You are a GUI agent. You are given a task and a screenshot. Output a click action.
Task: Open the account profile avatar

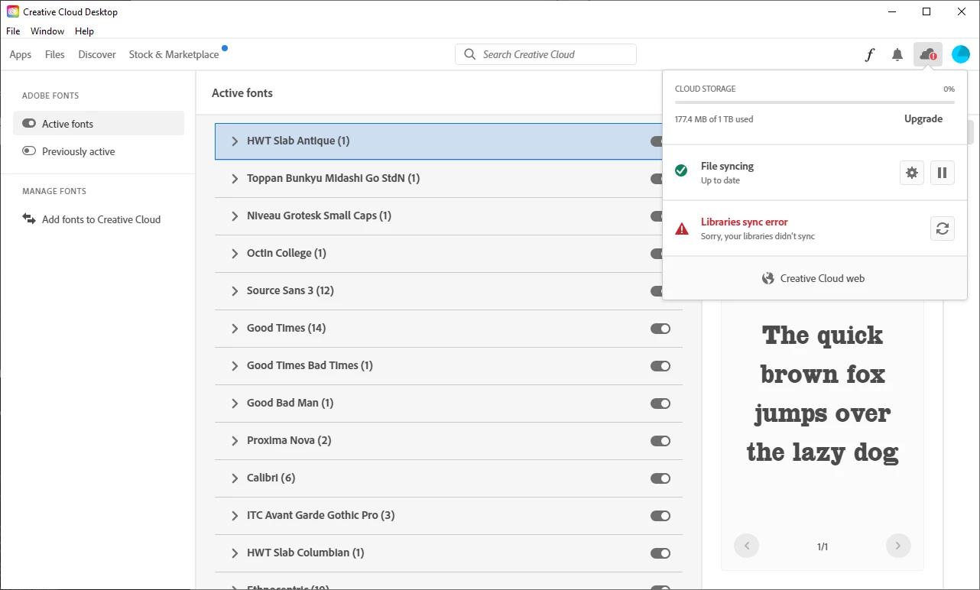tap(961, 54)
